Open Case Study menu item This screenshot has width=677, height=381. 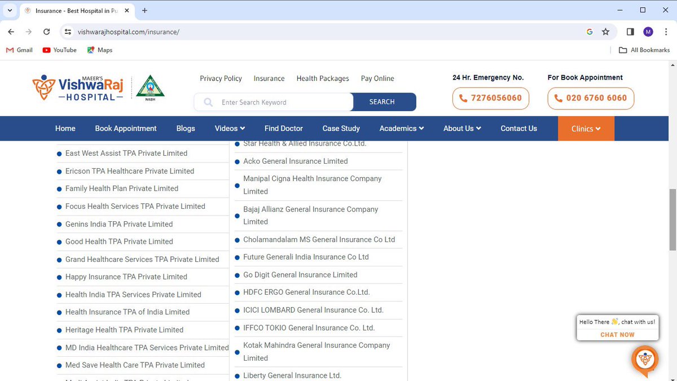(x=341, y=128)
